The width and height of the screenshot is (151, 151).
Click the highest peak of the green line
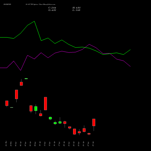[x=34, y=21]
